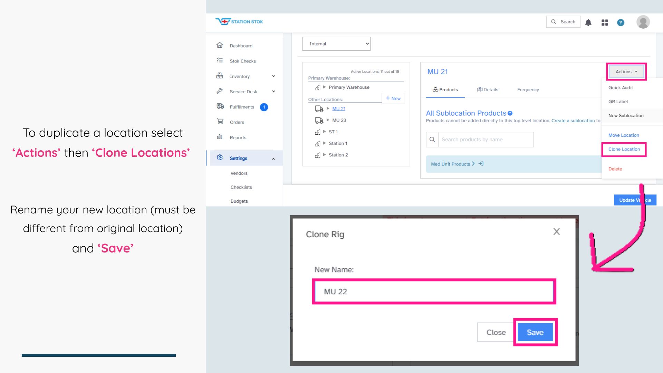Click the blue Save button
This screenshot has height=373, width=663.
(535, 332)
